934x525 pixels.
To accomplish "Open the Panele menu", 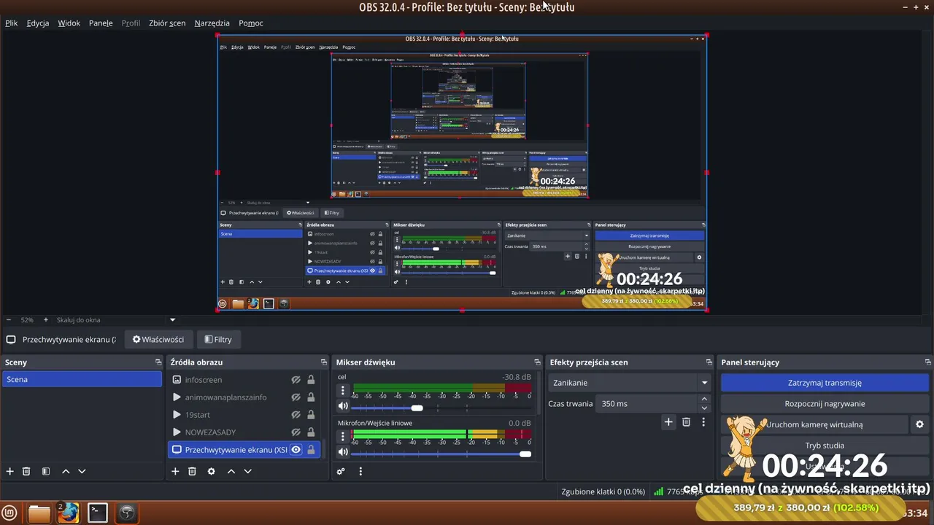I will tap(101, 23).
